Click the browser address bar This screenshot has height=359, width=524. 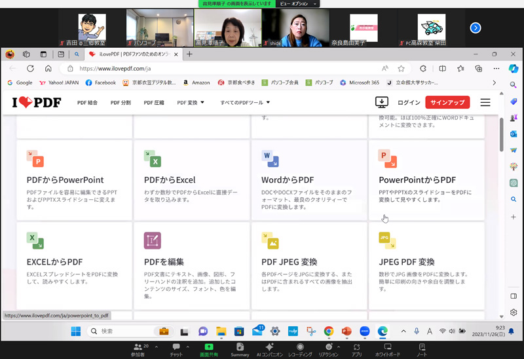point(223,68)
